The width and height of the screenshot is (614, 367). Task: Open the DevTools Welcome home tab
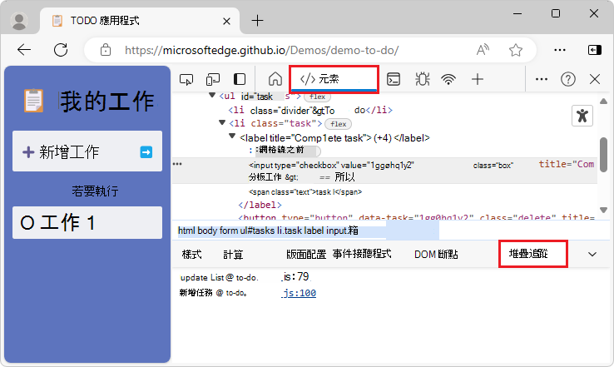(275, 79)
